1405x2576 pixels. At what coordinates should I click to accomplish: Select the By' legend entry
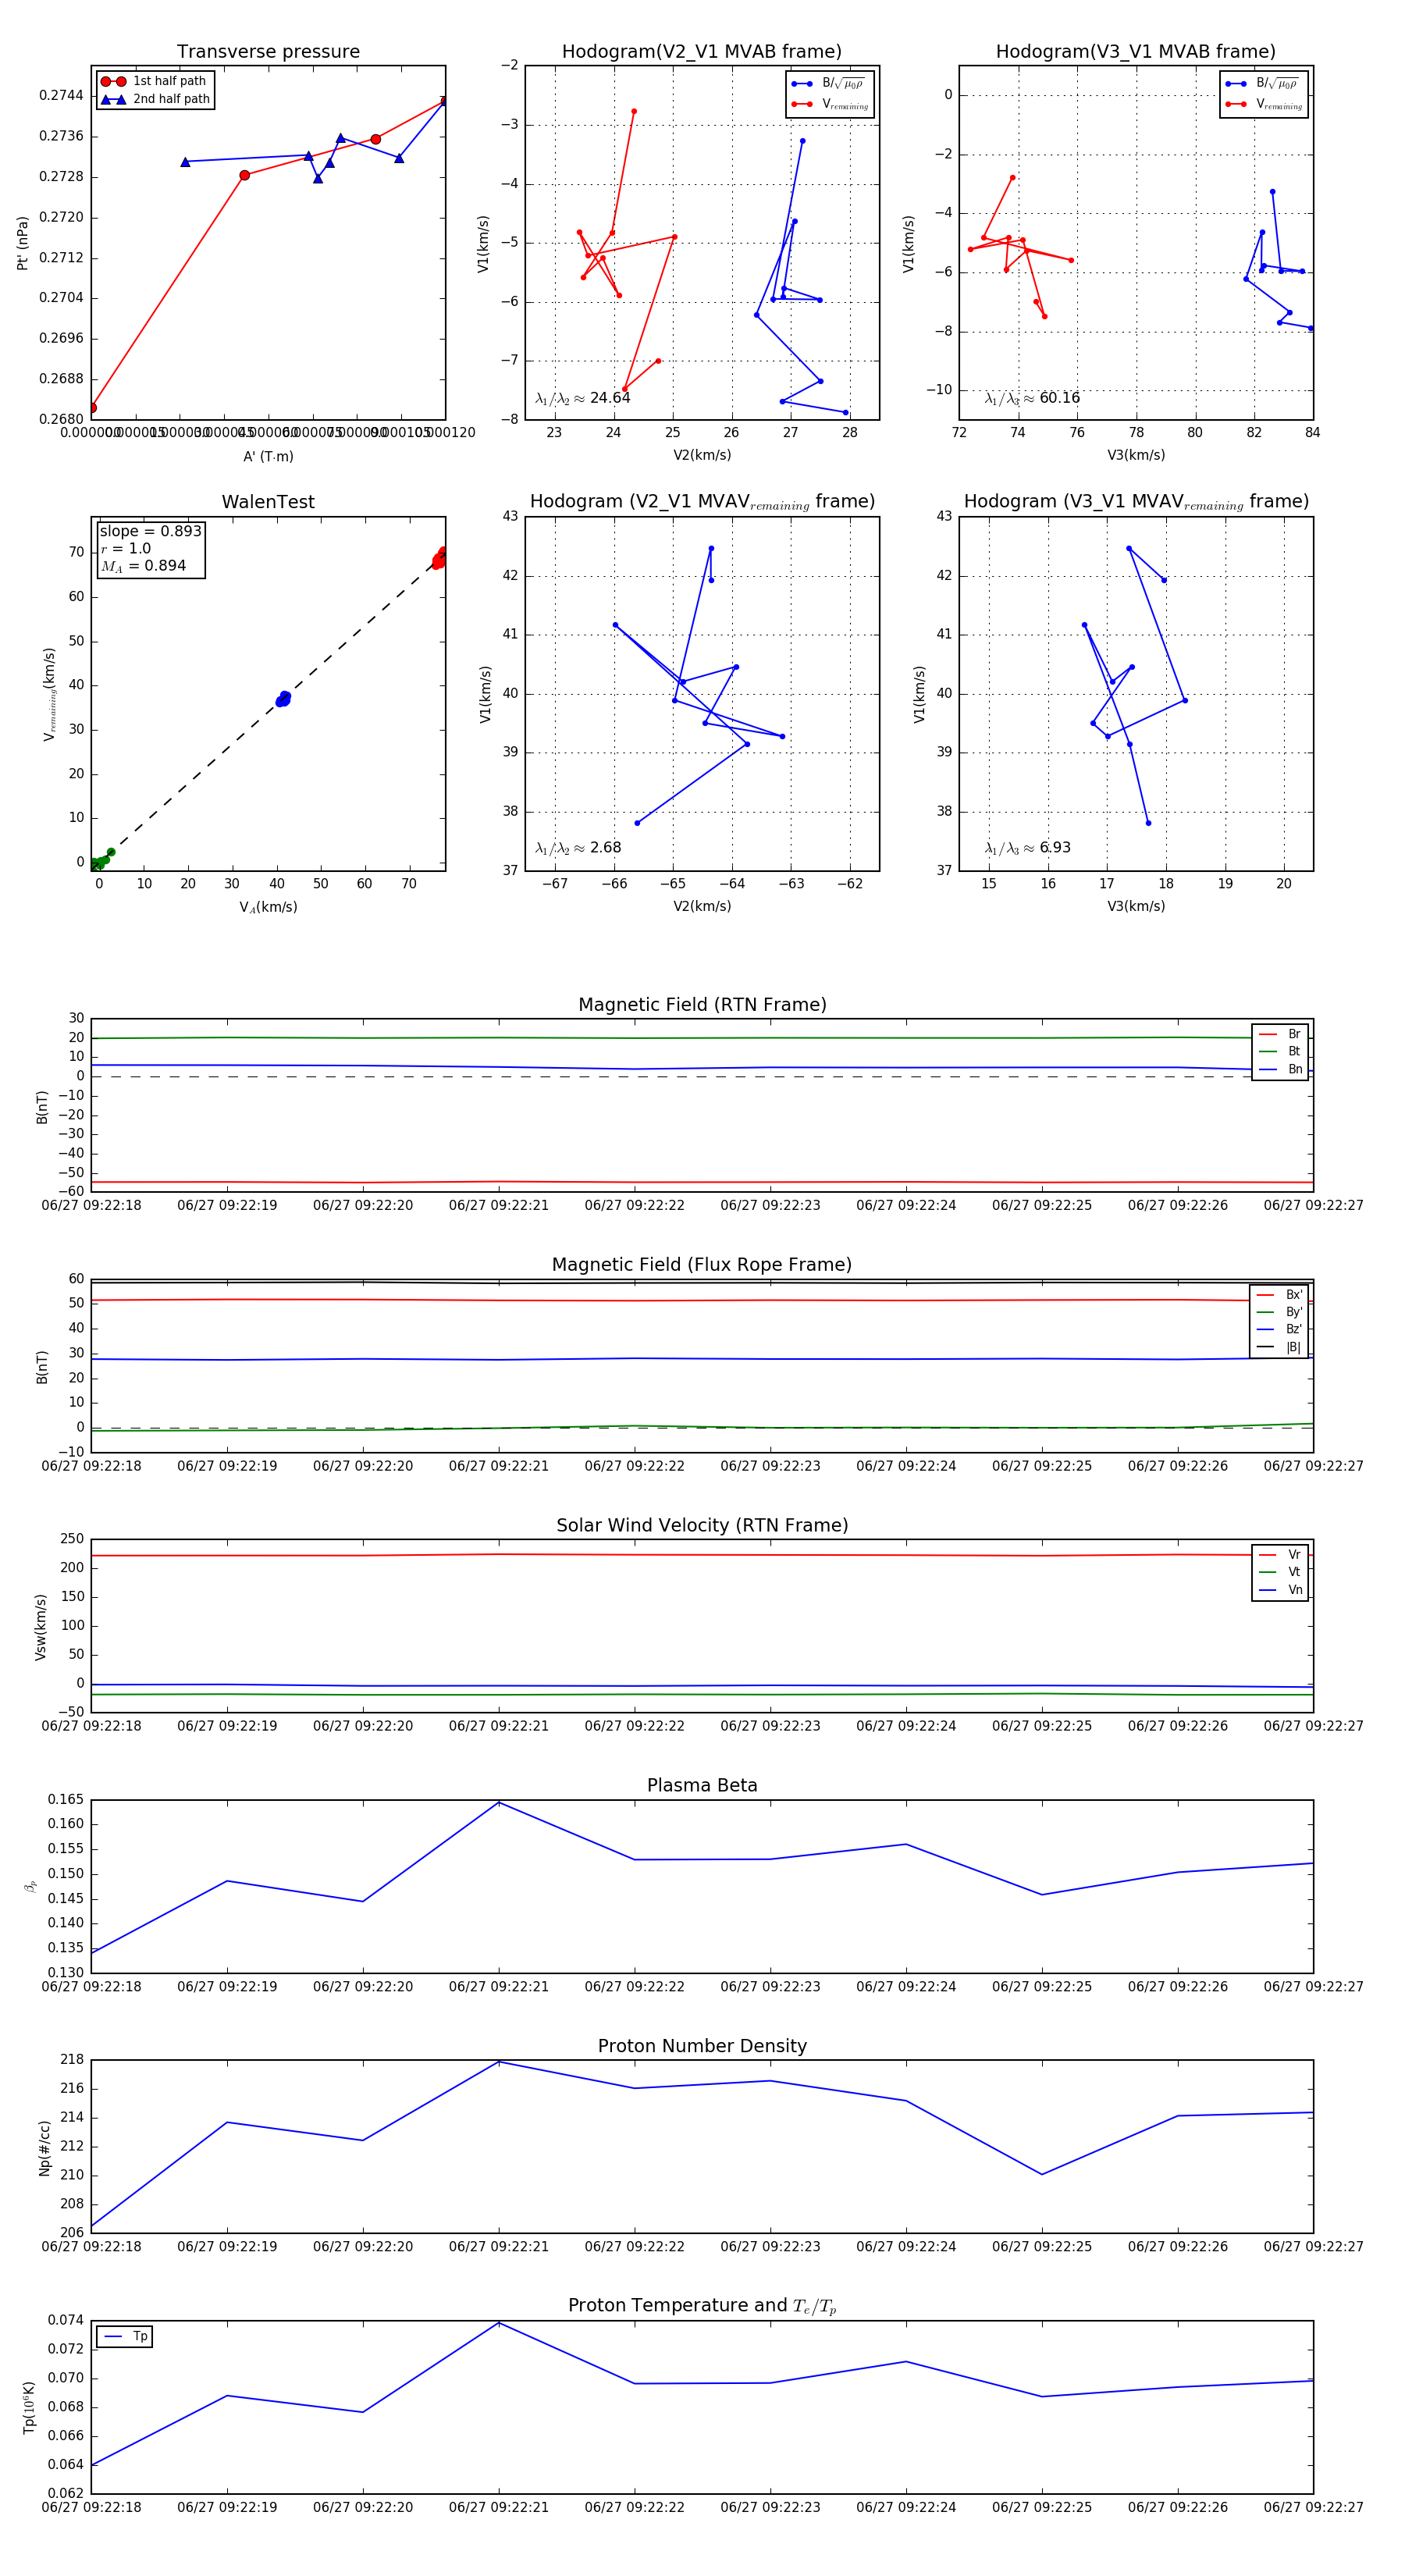coord(1279,1312)
